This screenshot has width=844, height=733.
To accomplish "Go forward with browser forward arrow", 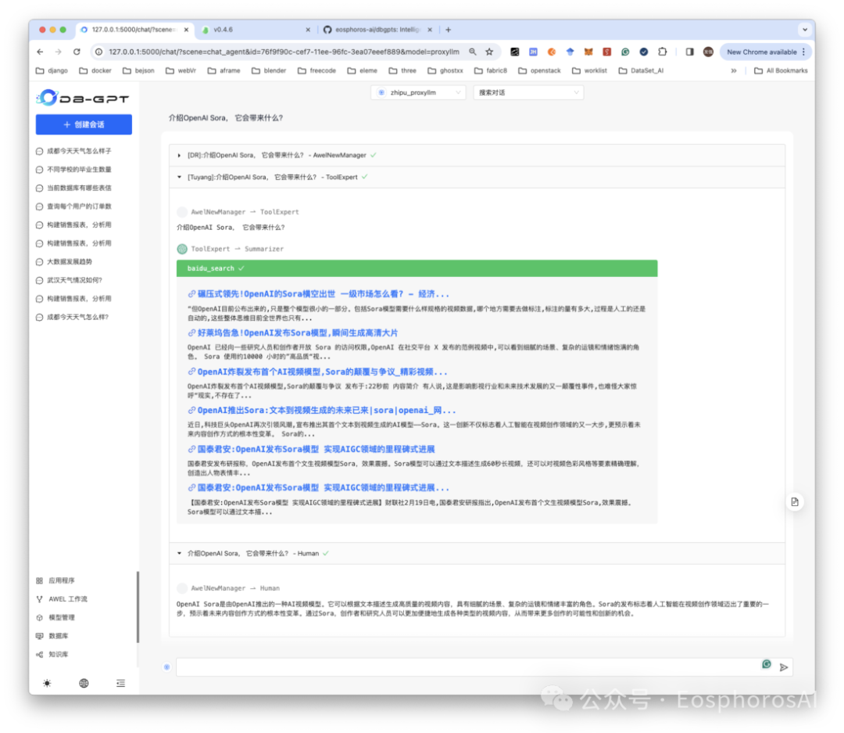I will (58, 52).
